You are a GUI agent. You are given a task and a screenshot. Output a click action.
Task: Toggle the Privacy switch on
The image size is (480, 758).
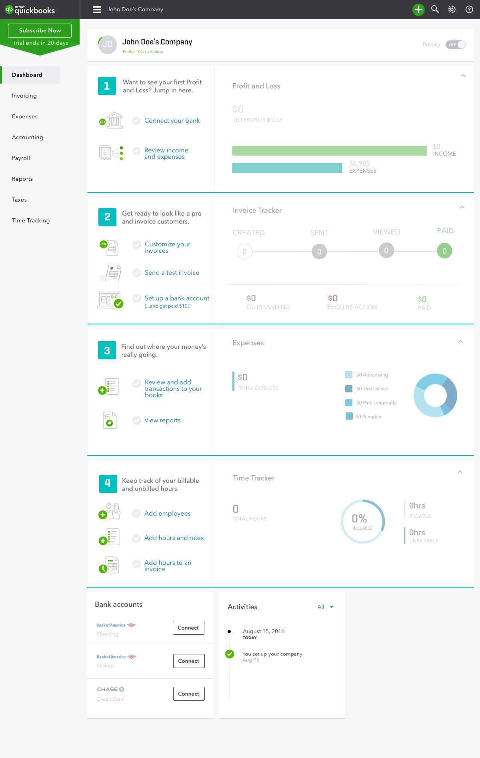coord(456,45)
